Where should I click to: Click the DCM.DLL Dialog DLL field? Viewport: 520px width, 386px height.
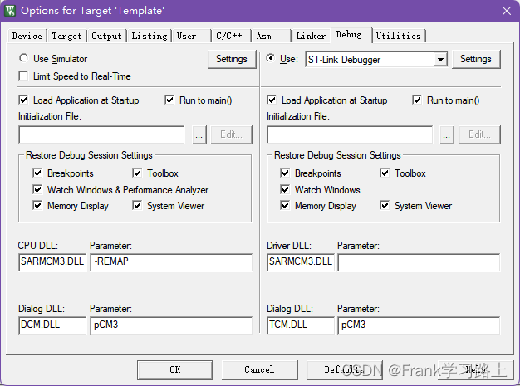pos(52,325)
